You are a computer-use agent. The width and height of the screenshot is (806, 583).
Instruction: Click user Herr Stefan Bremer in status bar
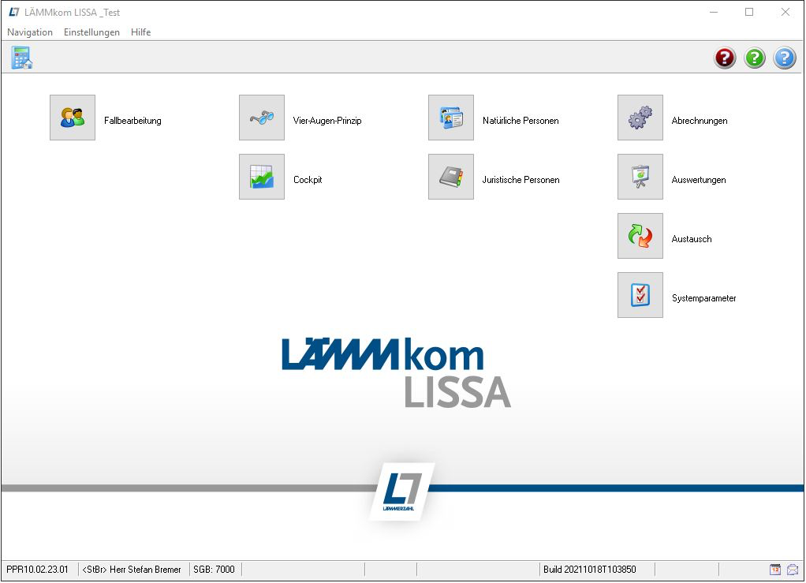point(132,569)
